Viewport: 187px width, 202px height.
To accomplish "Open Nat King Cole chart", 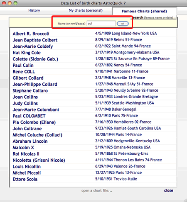I will coord(27,53).
